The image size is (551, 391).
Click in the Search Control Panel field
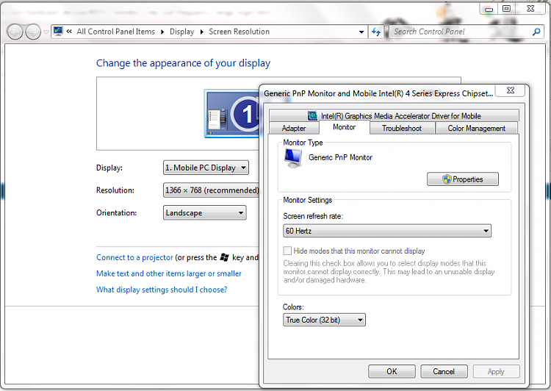coord(461,32)
